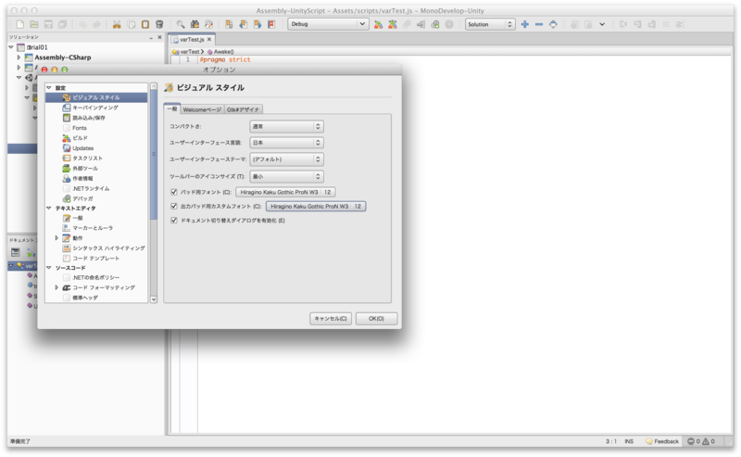
Task: Toggle ドキュメント切り替えダイアログを有効化 checkbox
Action: 174,221
